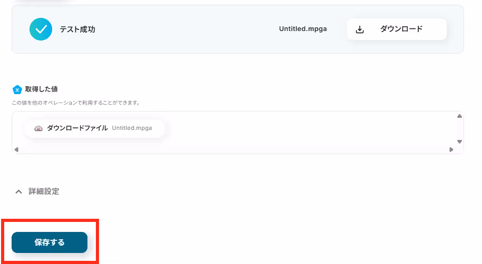Click the scroll up arrow in values box

click(x=459, y=116)
